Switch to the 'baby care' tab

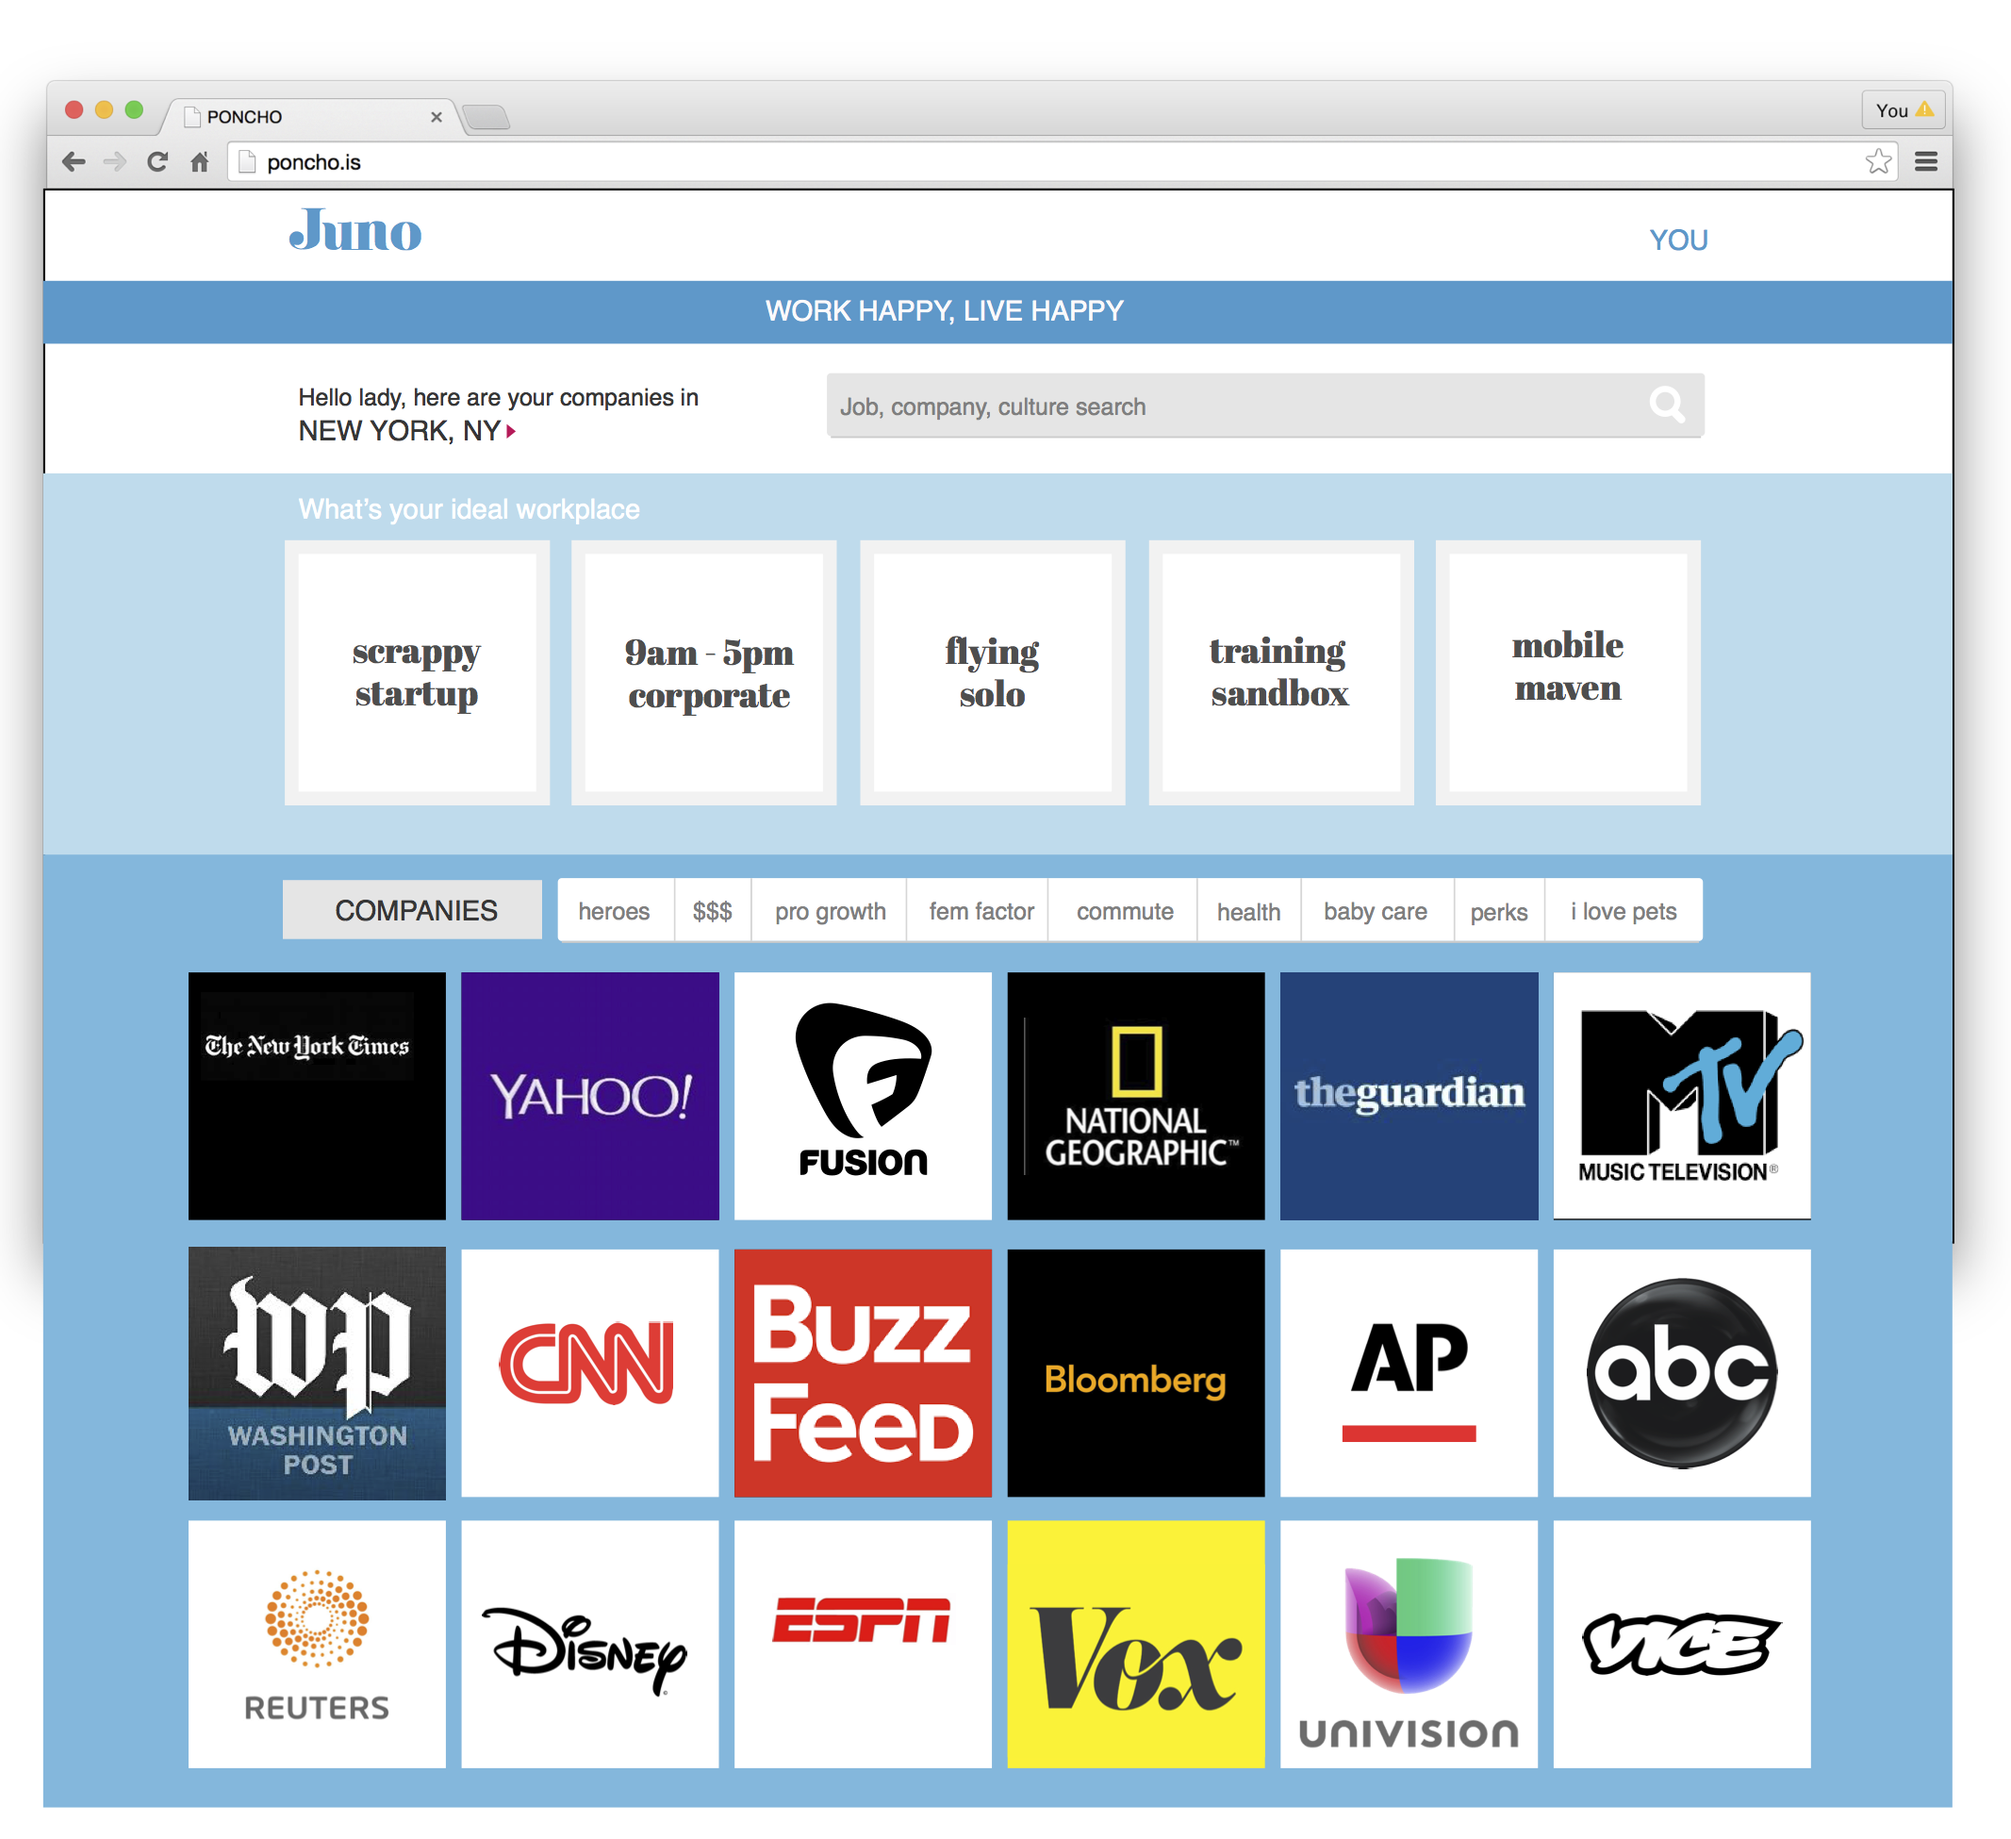pyautogui.click(x=1375, y=911)
